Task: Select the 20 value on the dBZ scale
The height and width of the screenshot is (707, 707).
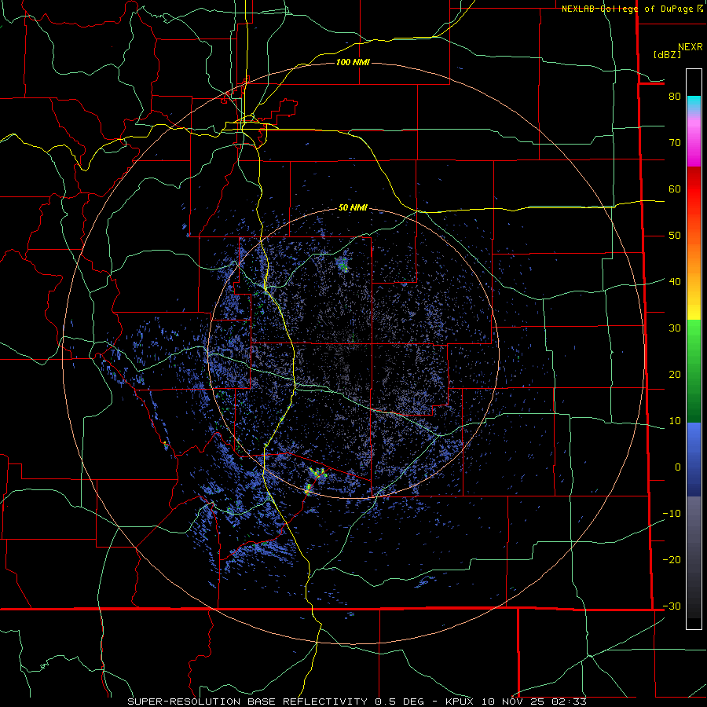Action: pyautogui.click(x=675, y=374)
